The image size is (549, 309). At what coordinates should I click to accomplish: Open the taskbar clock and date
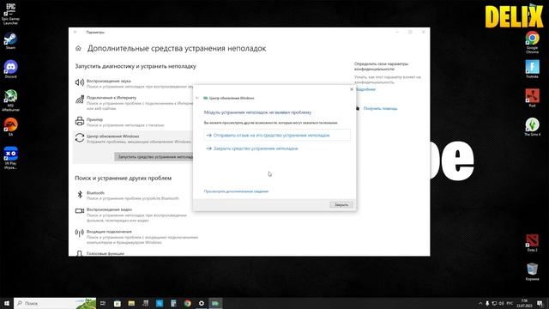tap(524, 303)
